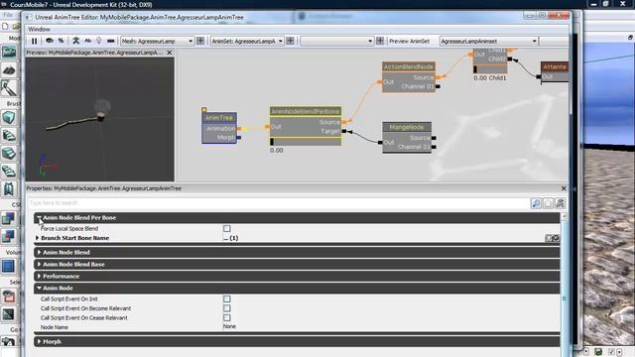The height and width of the screenshot is (357, 635).
Task: Click the new file icon in UDK main toolbar
Action: (x=5, y=27)
